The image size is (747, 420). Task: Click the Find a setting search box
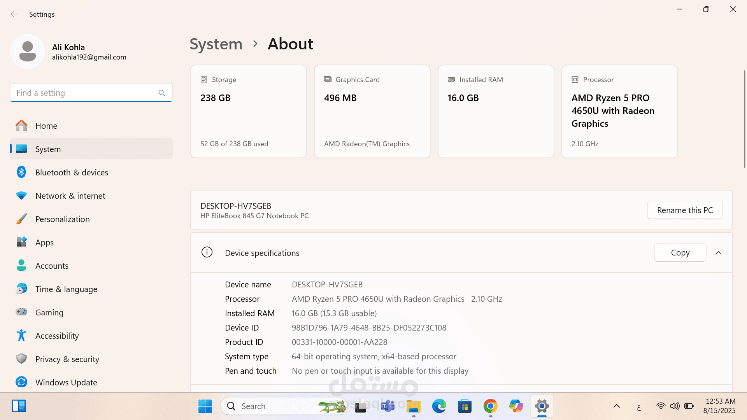tap(91, 93)
